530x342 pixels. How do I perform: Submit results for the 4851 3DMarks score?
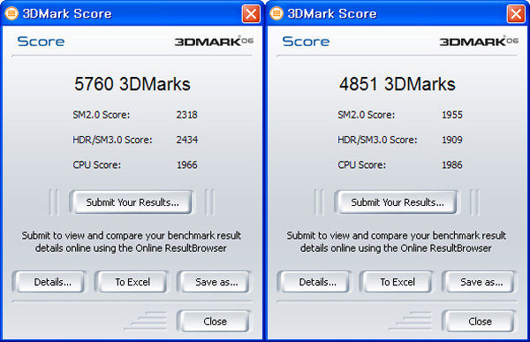pos(397,202)
